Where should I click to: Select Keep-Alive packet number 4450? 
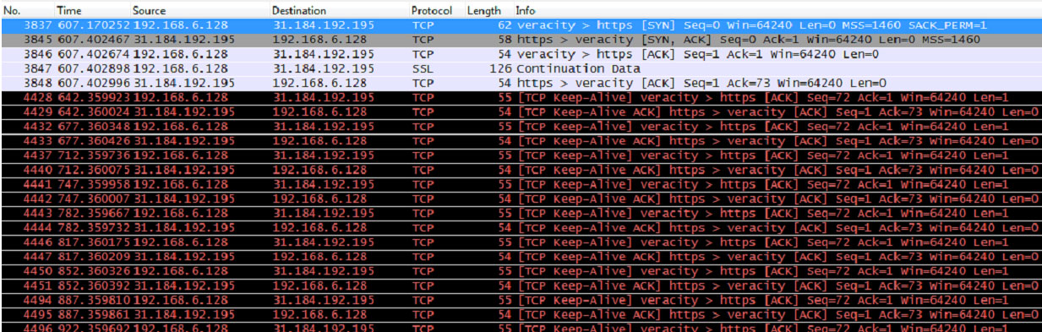(521, 270)
